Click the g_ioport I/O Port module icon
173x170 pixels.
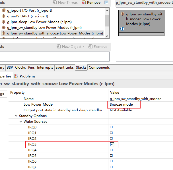pos(4,11)
